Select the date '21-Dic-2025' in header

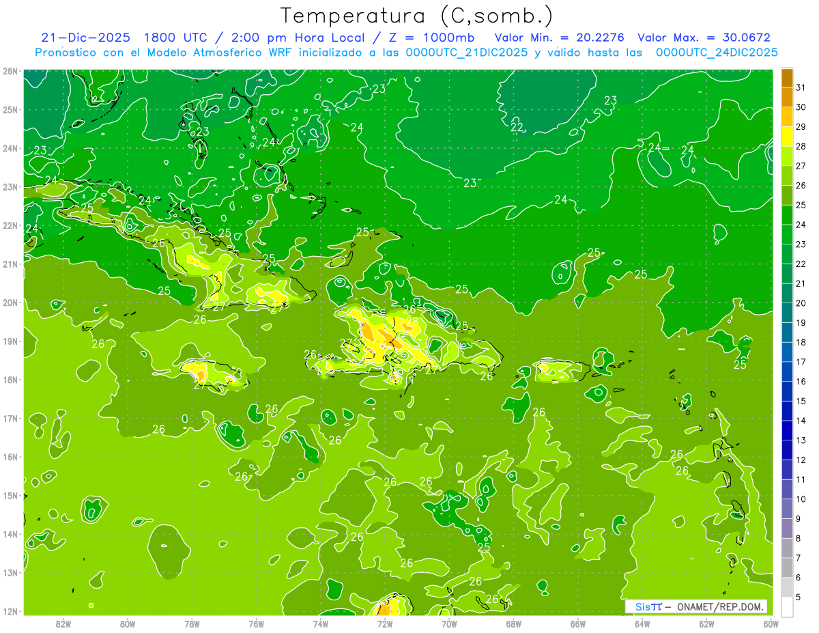click(x=85, y=38)
